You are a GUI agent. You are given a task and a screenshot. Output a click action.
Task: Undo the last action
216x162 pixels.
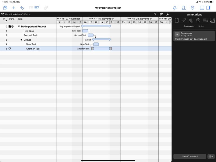tap(22, 8)
